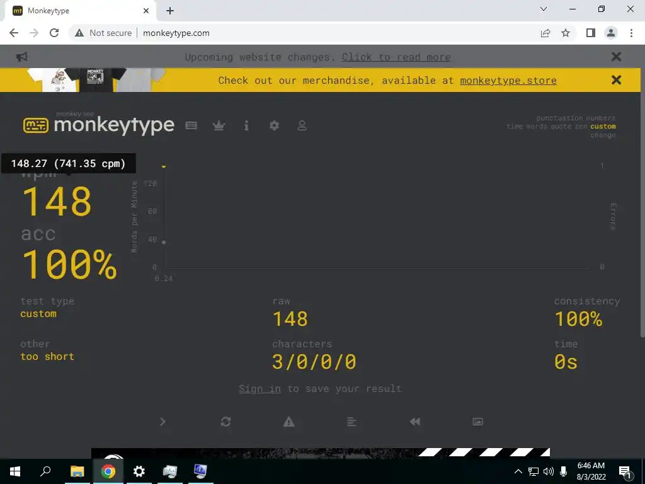Visit the monkeytype.store link

click(x=508, y=80)
